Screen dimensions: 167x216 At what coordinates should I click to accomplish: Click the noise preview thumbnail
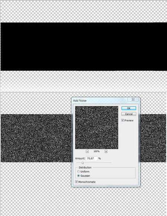(96, 127)
